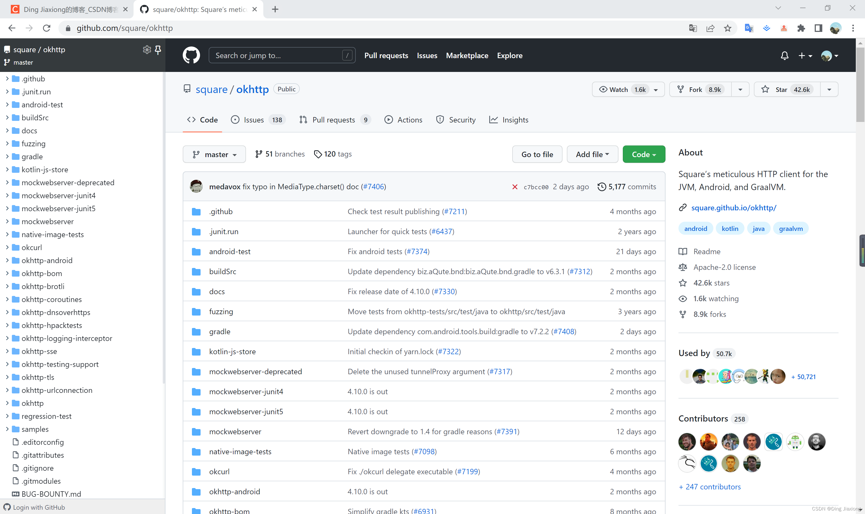Open the browser extensions puzzle icon
The image size is (865, 514).
[801, 28]
